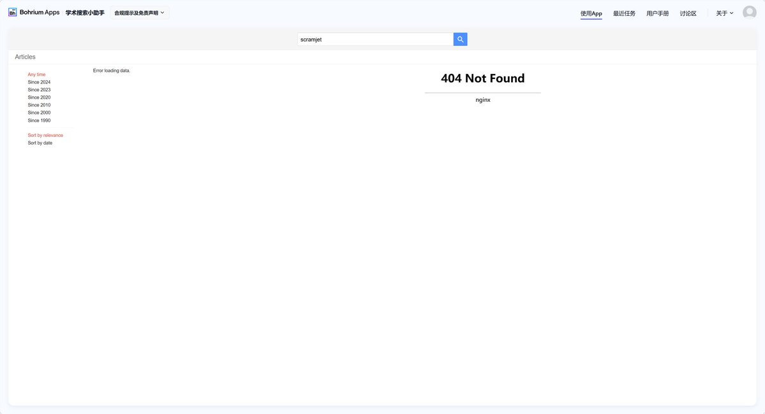This screenshot has height=414, width=765.
Task: Click the 学术搜索小助手 app name
Action: pos(85,13)
